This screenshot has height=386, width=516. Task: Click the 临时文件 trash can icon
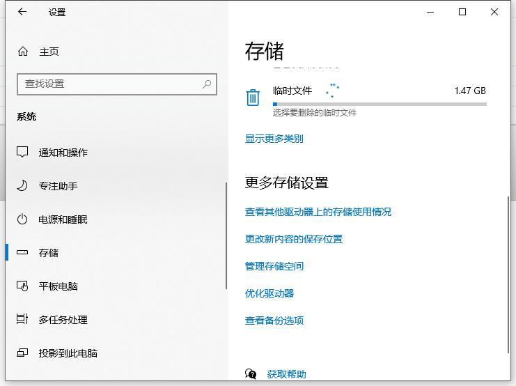(253, 98)
